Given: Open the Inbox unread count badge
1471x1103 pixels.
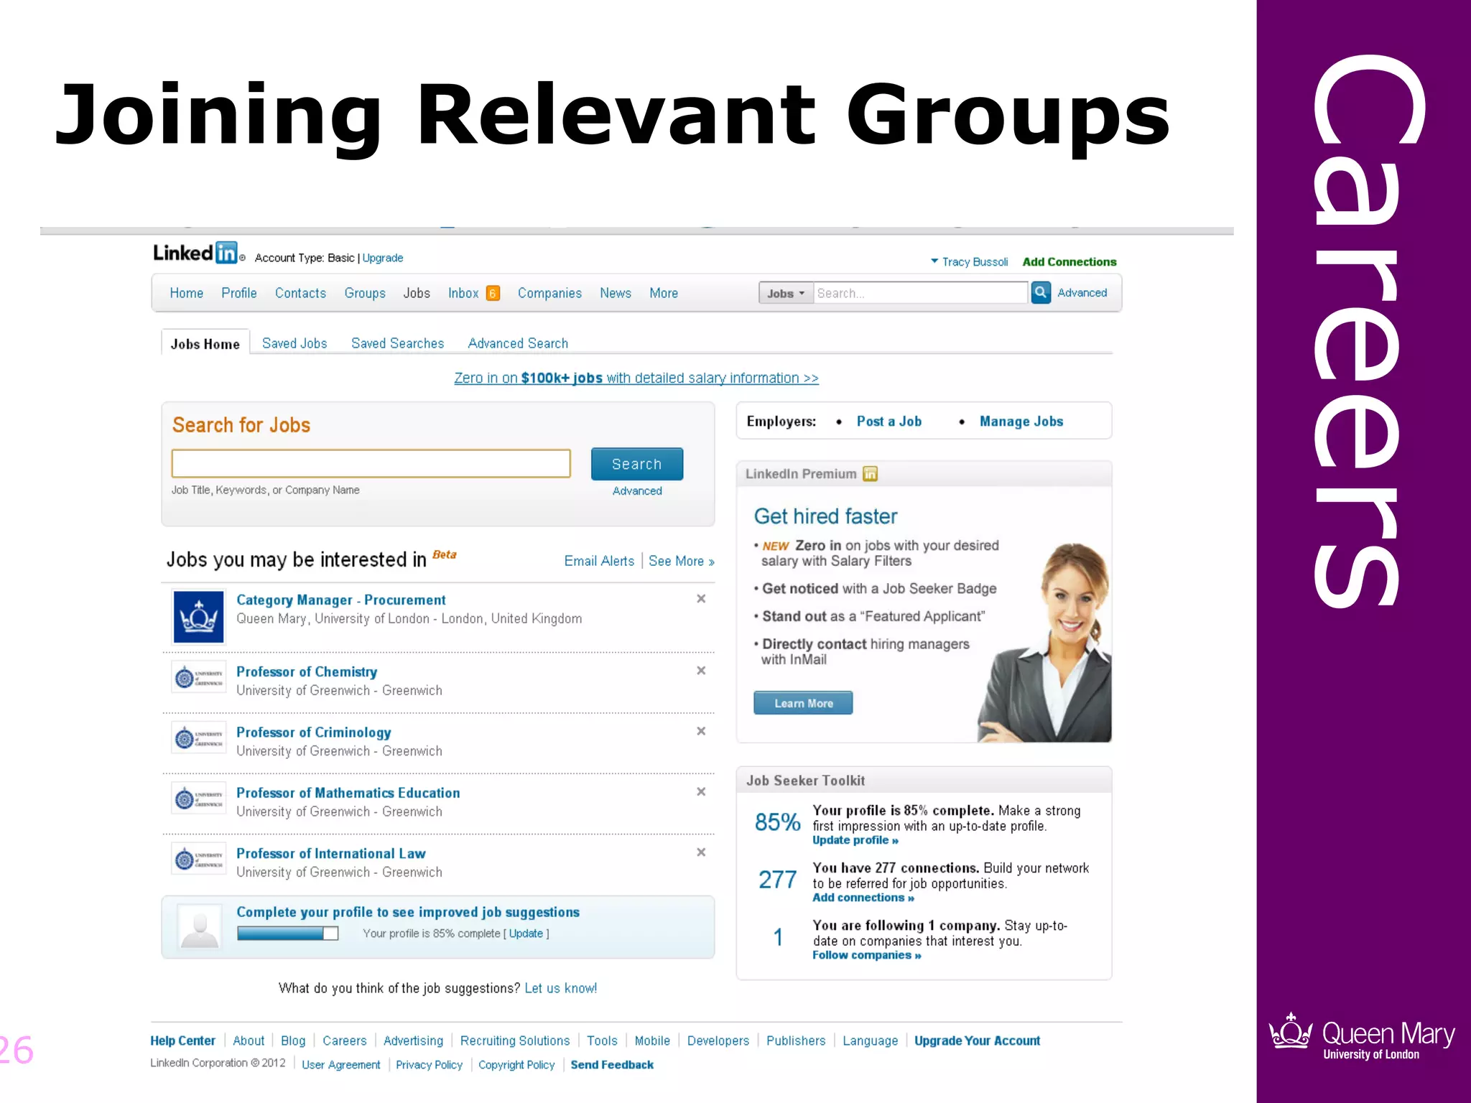Looking at the screenshot, I should pos(493,293).
